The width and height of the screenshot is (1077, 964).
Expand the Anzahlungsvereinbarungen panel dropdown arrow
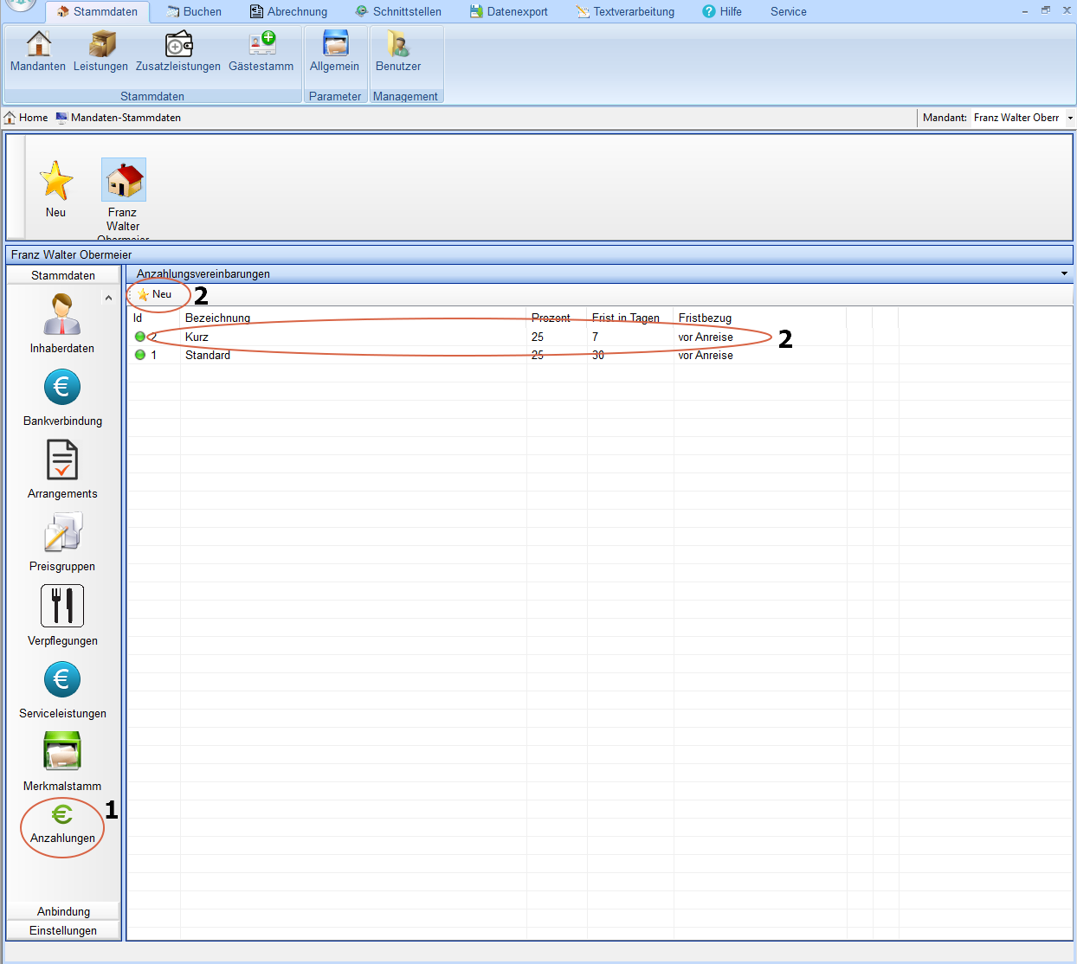[x=1064, y=273]
